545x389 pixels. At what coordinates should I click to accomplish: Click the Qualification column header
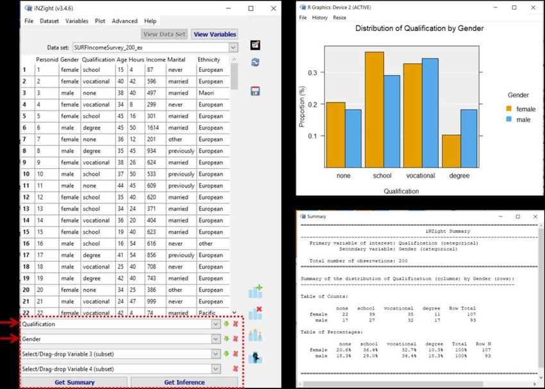(98, 60)
